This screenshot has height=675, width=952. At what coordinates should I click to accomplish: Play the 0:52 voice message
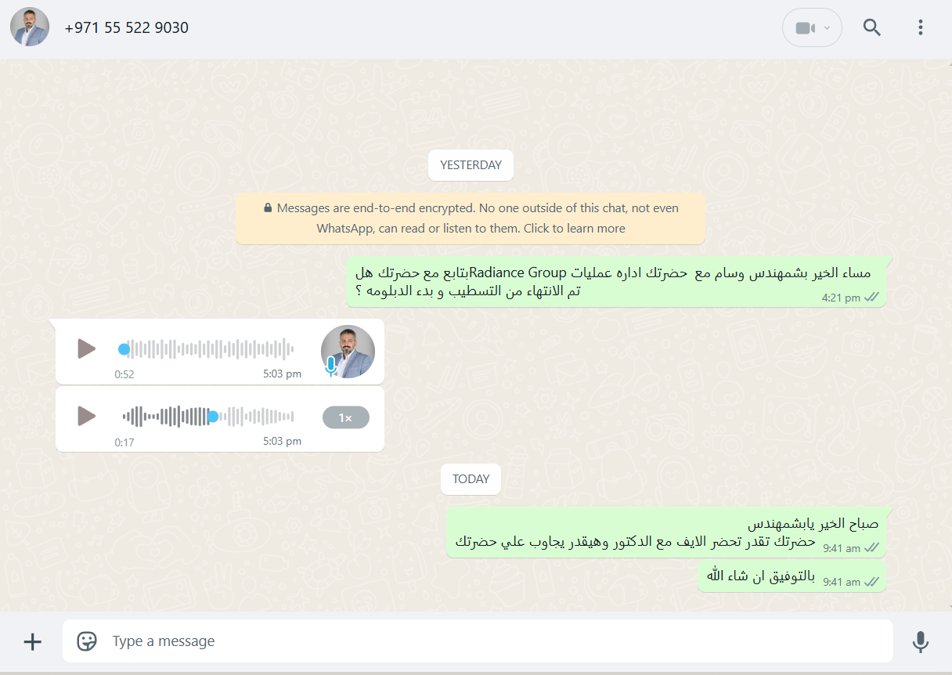point(86,349)
